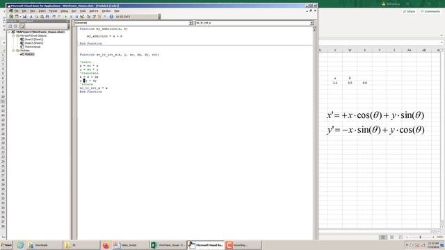
Task: Click View Code icon in Project panel
Action: click(x=10, y=26)
